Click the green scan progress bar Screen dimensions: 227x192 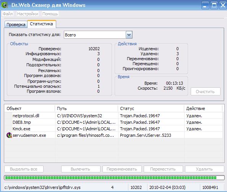coord(114,178)
